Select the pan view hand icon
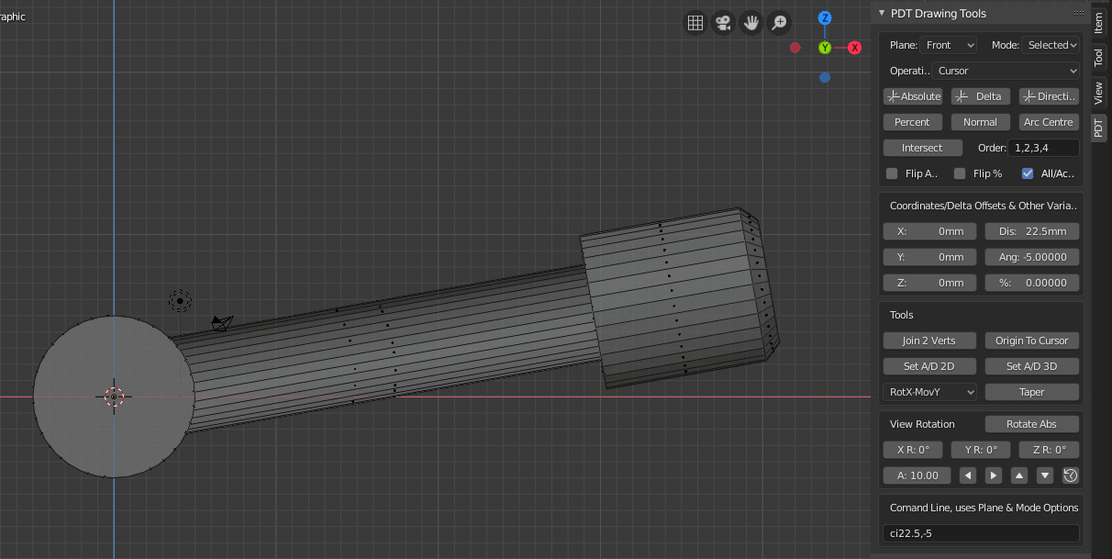This screenshot has width=1112, height=559. coord(751,23)
